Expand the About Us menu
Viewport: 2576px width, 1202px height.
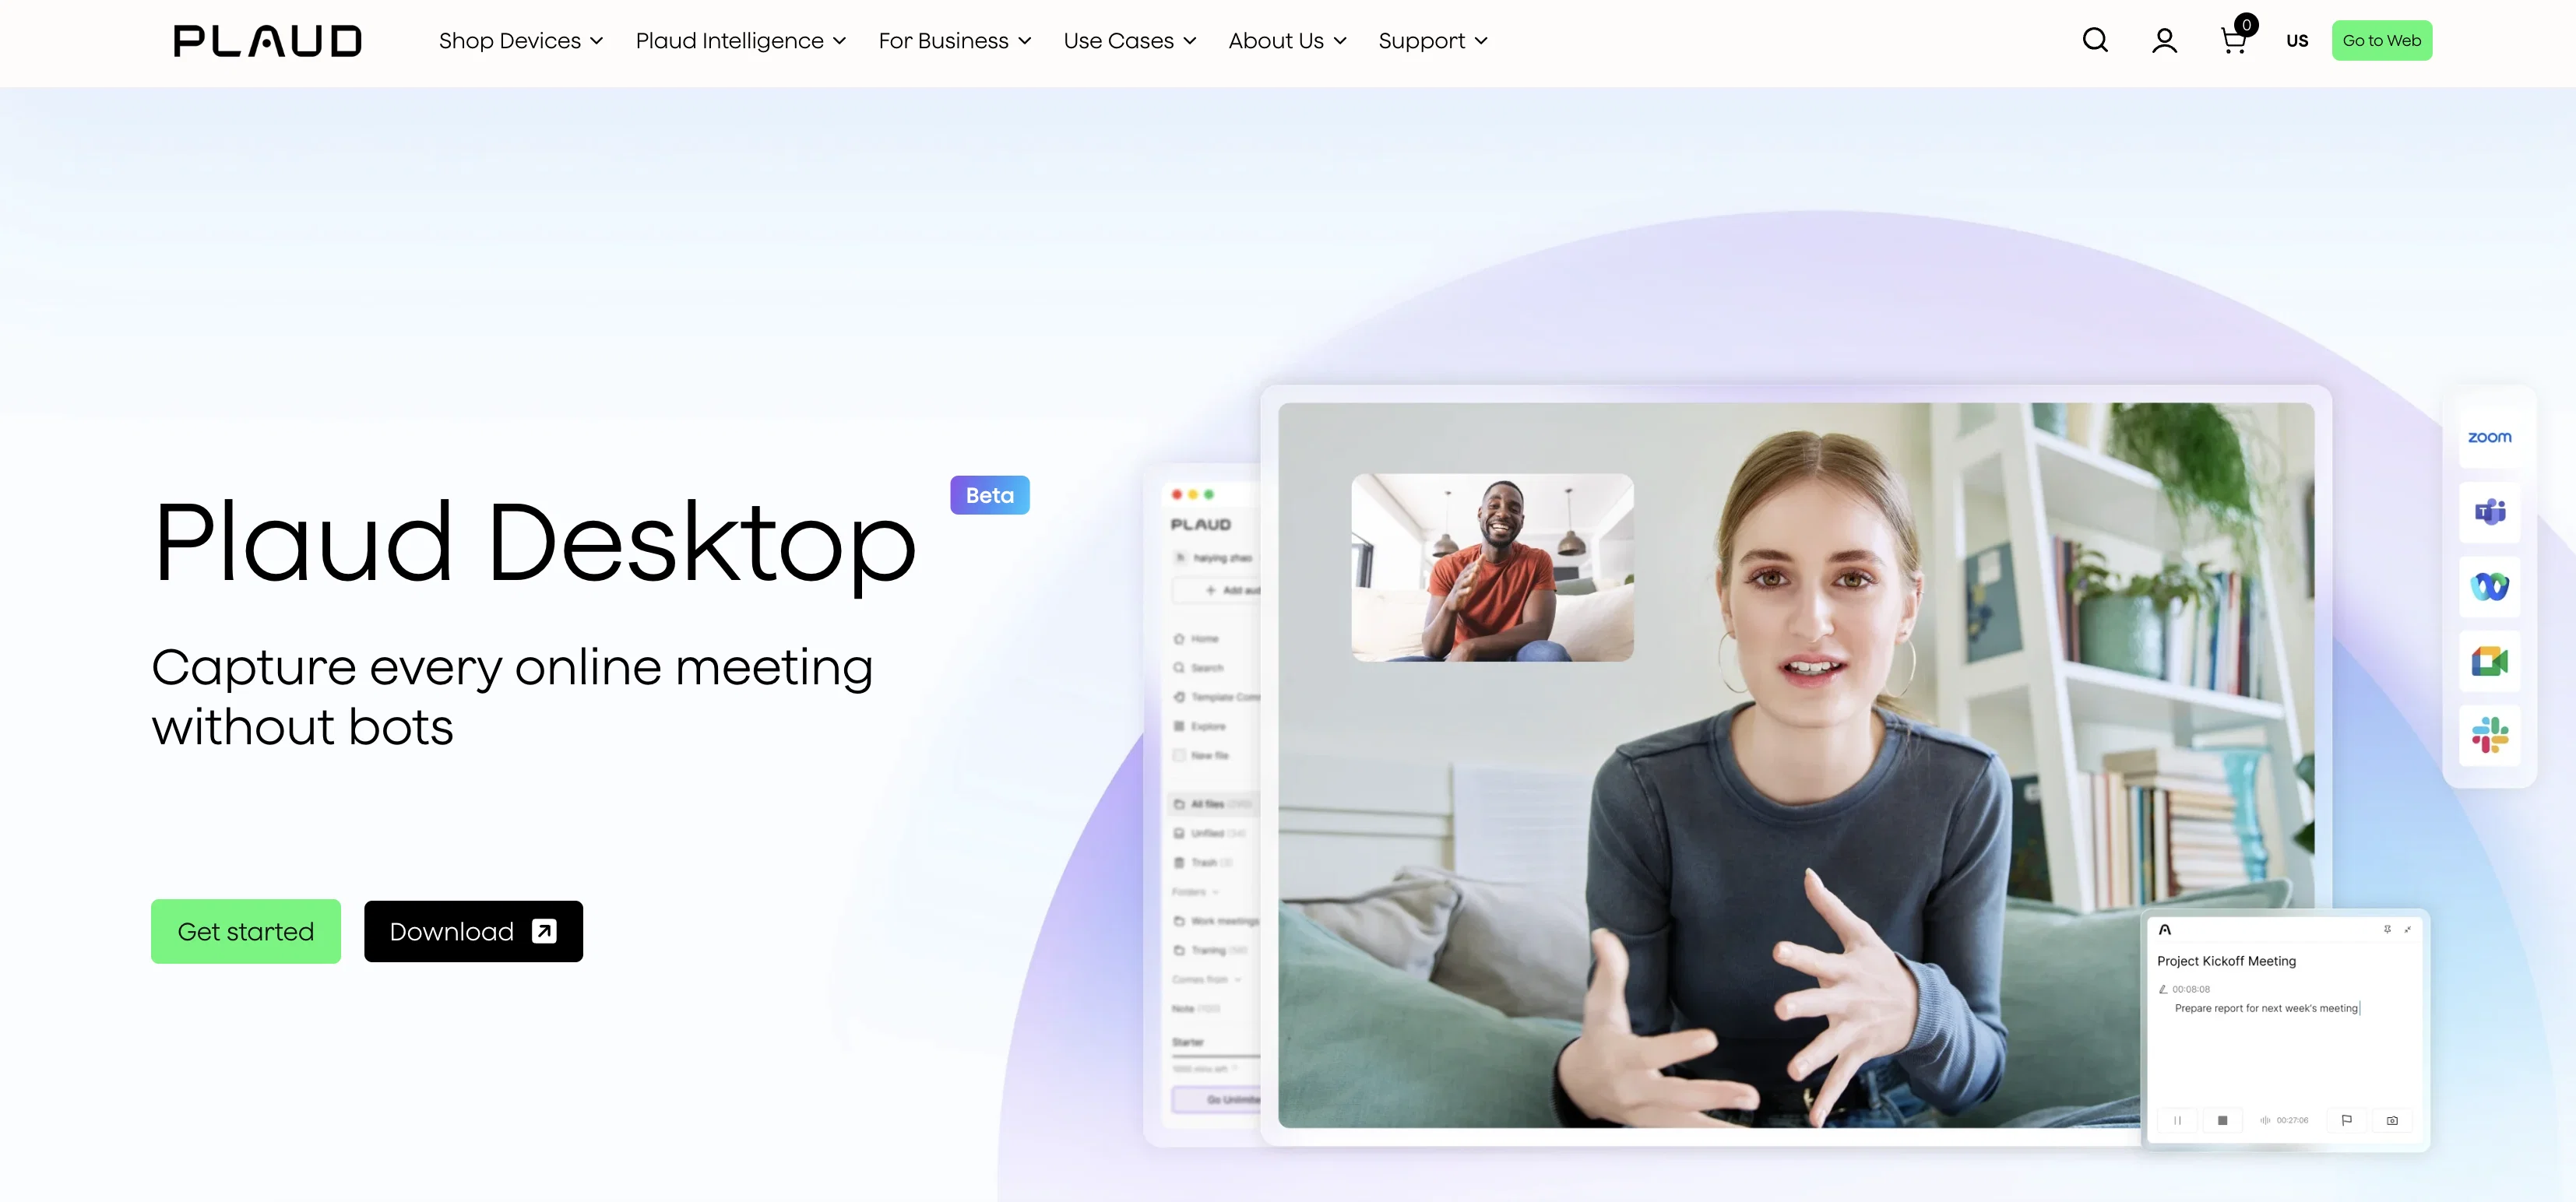pyautogui.click(x=1288, y=41)
